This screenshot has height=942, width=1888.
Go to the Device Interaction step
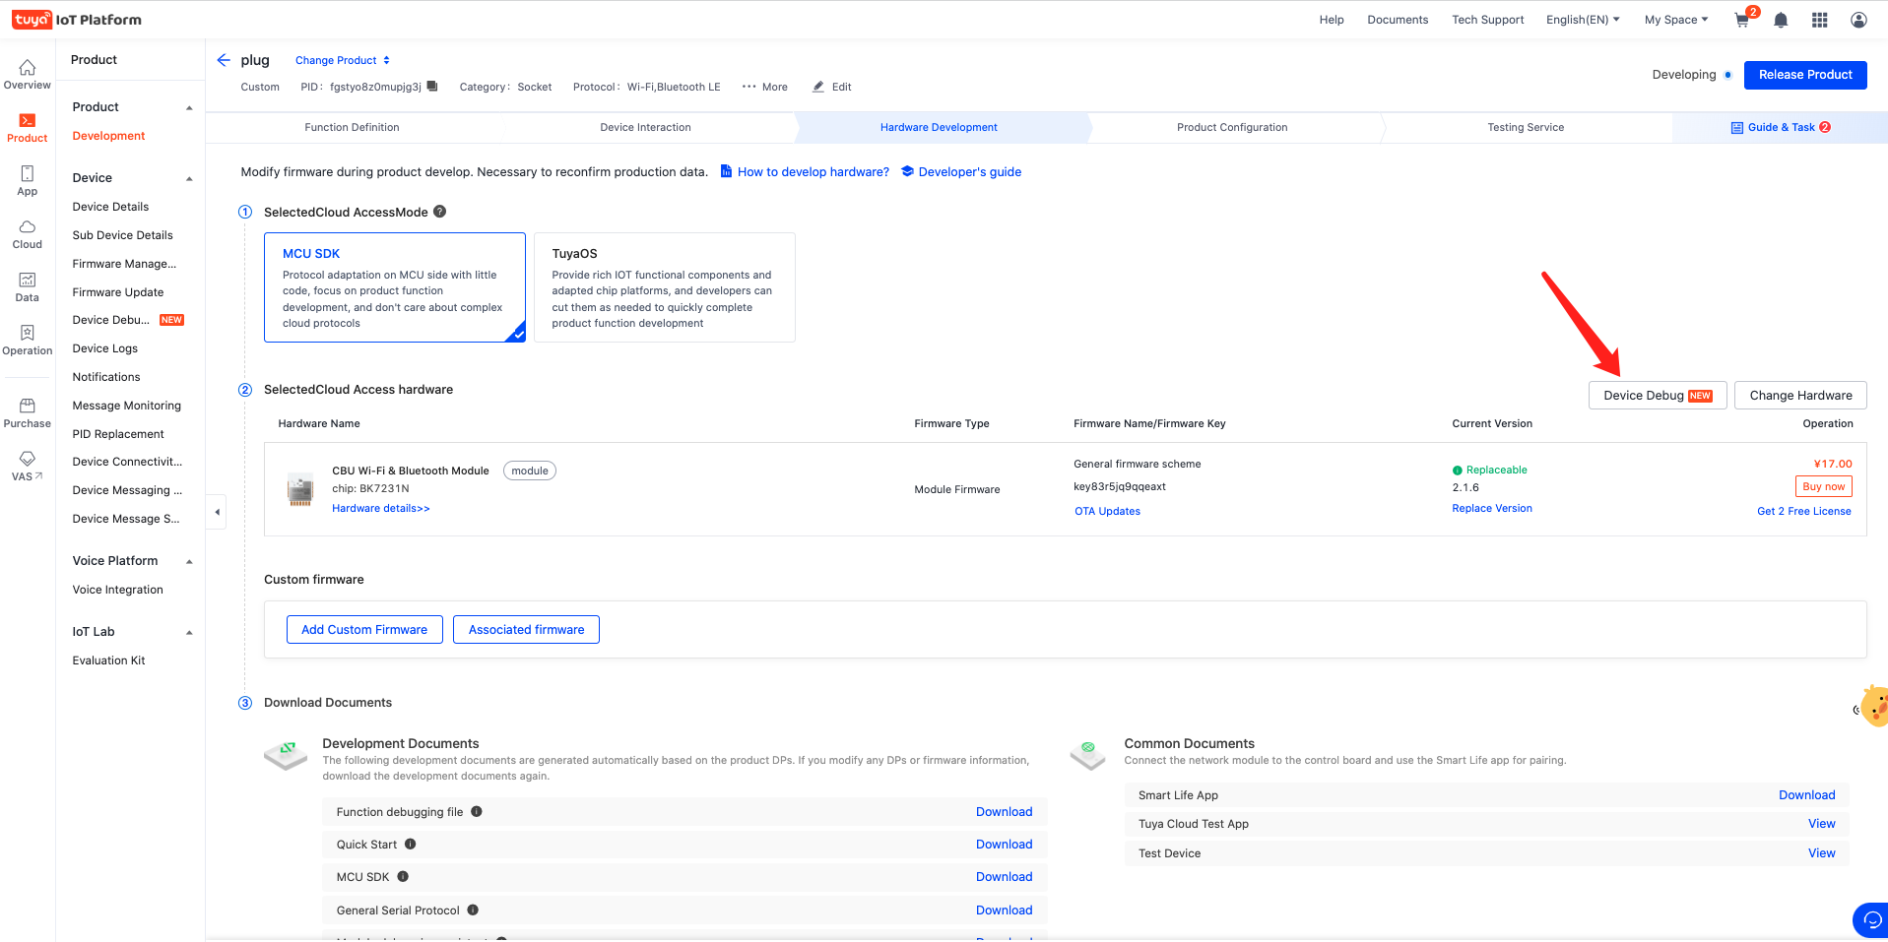(645, 127)
